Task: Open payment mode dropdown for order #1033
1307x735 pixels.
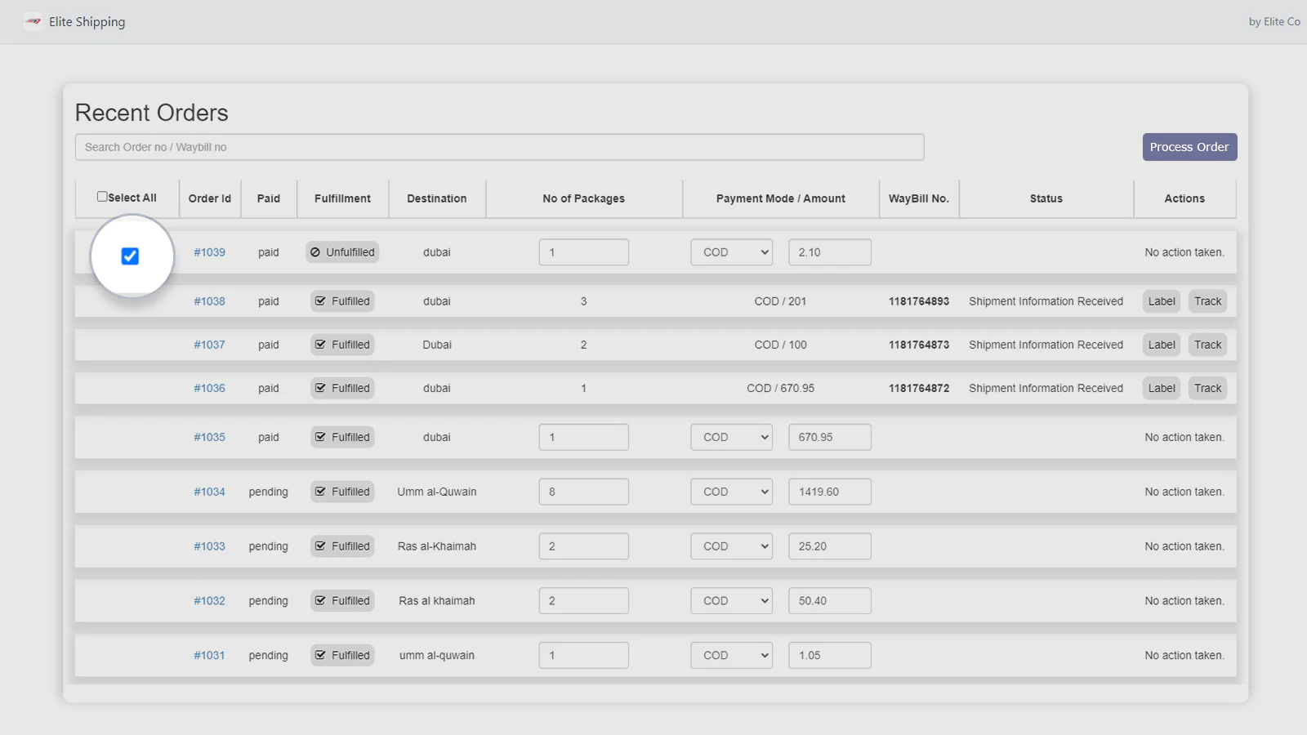Action: point(731,546)
